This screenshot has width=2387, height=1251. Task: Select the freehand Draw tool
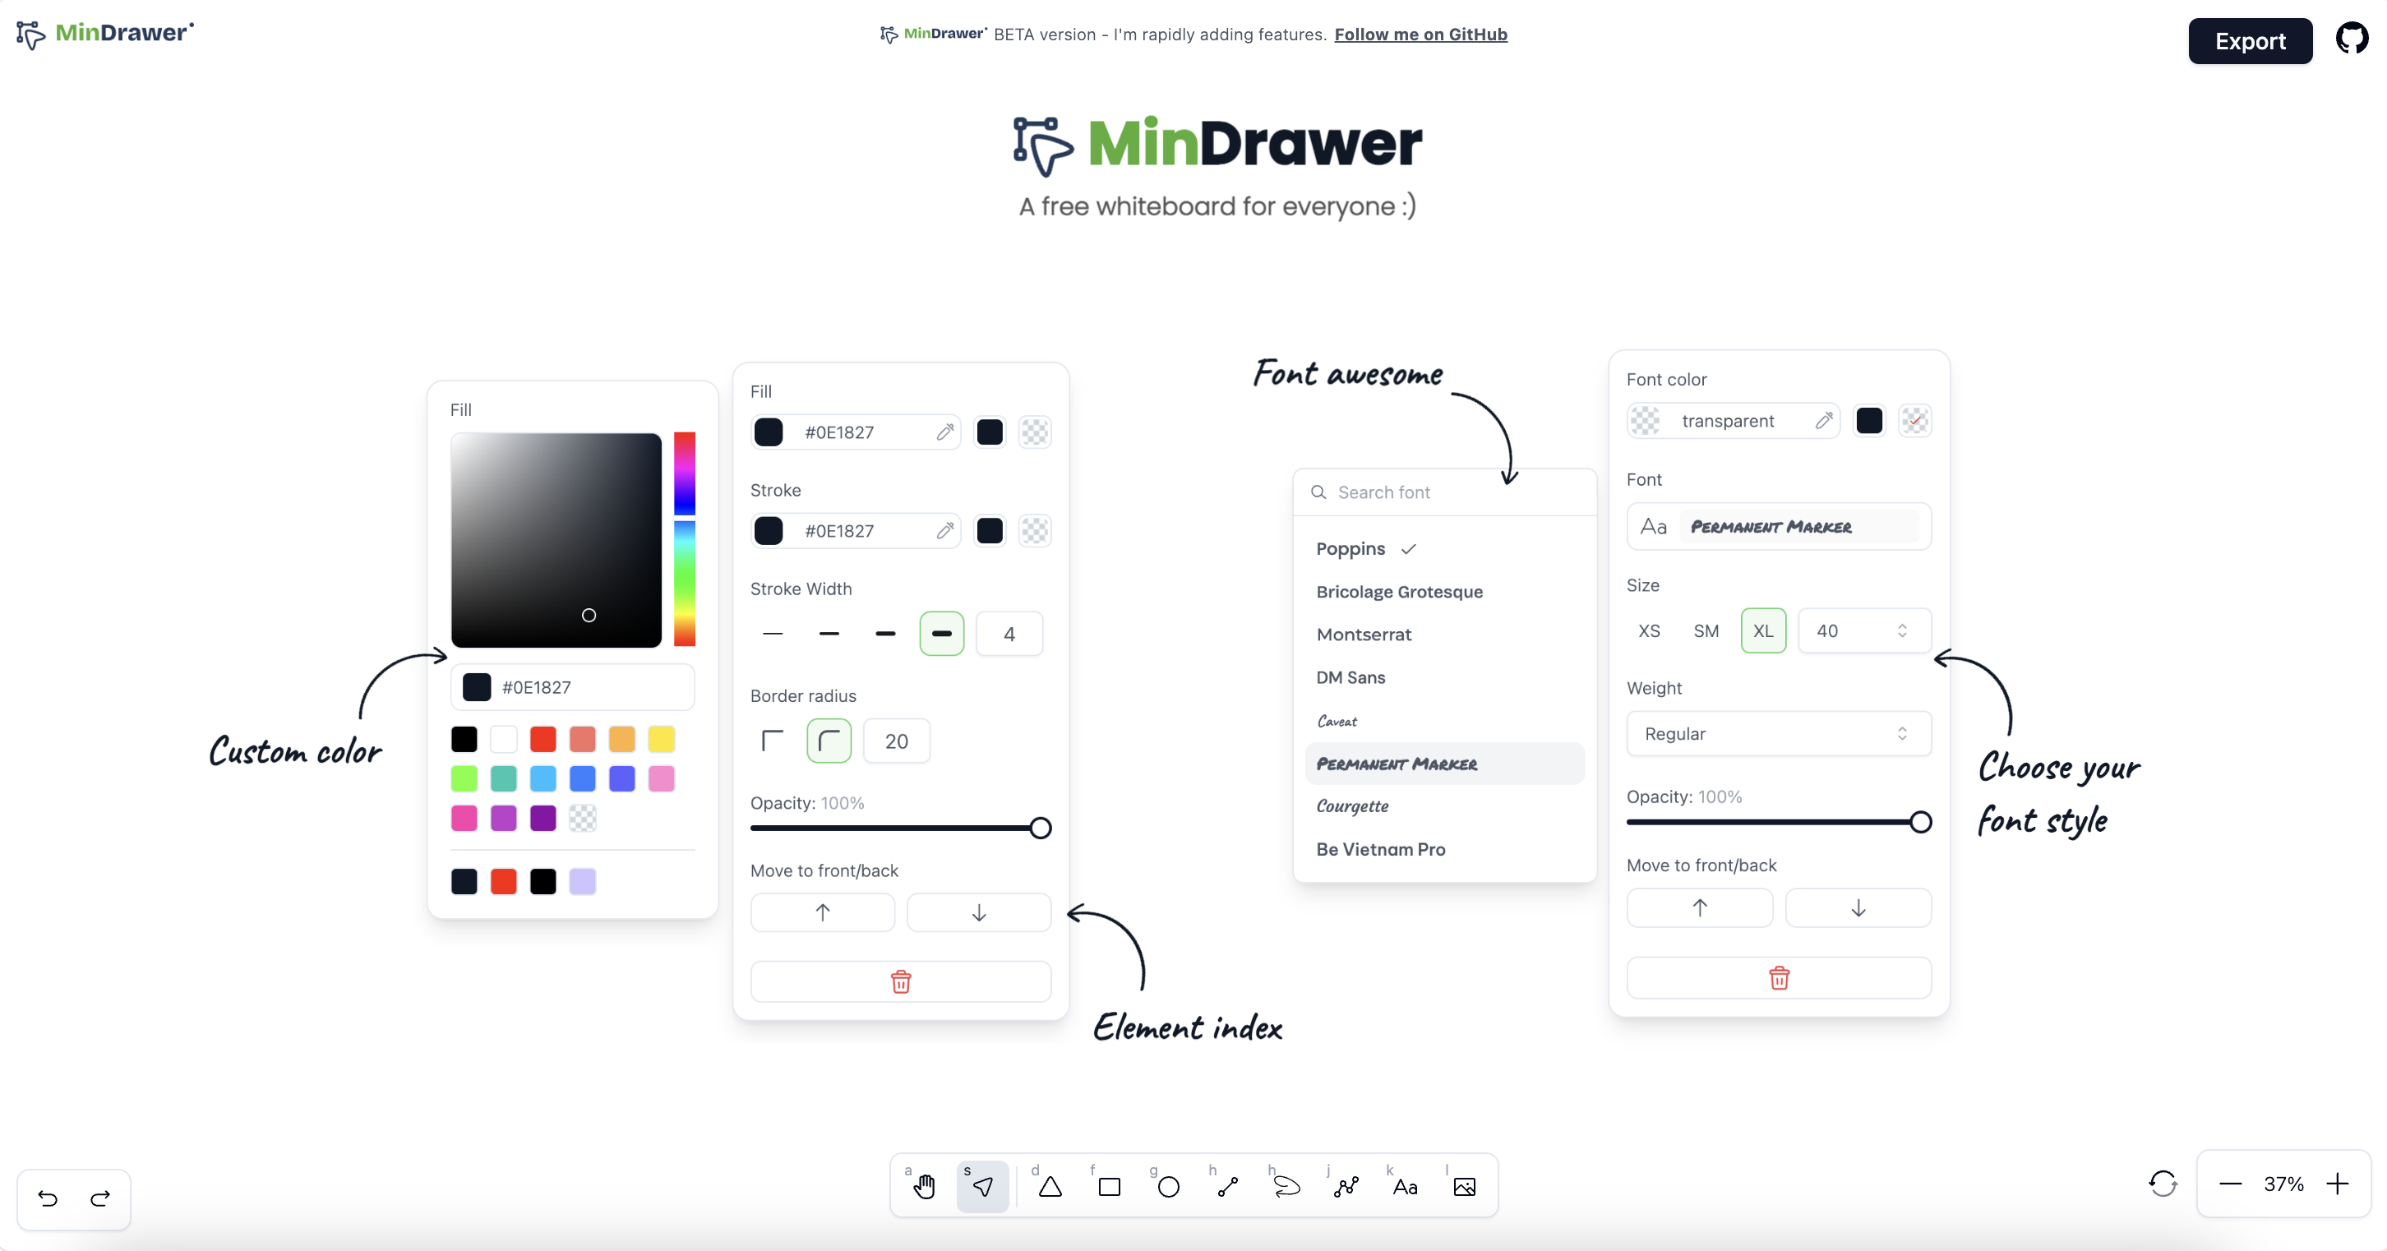pyautogui.click(x=1286, y=1186)
